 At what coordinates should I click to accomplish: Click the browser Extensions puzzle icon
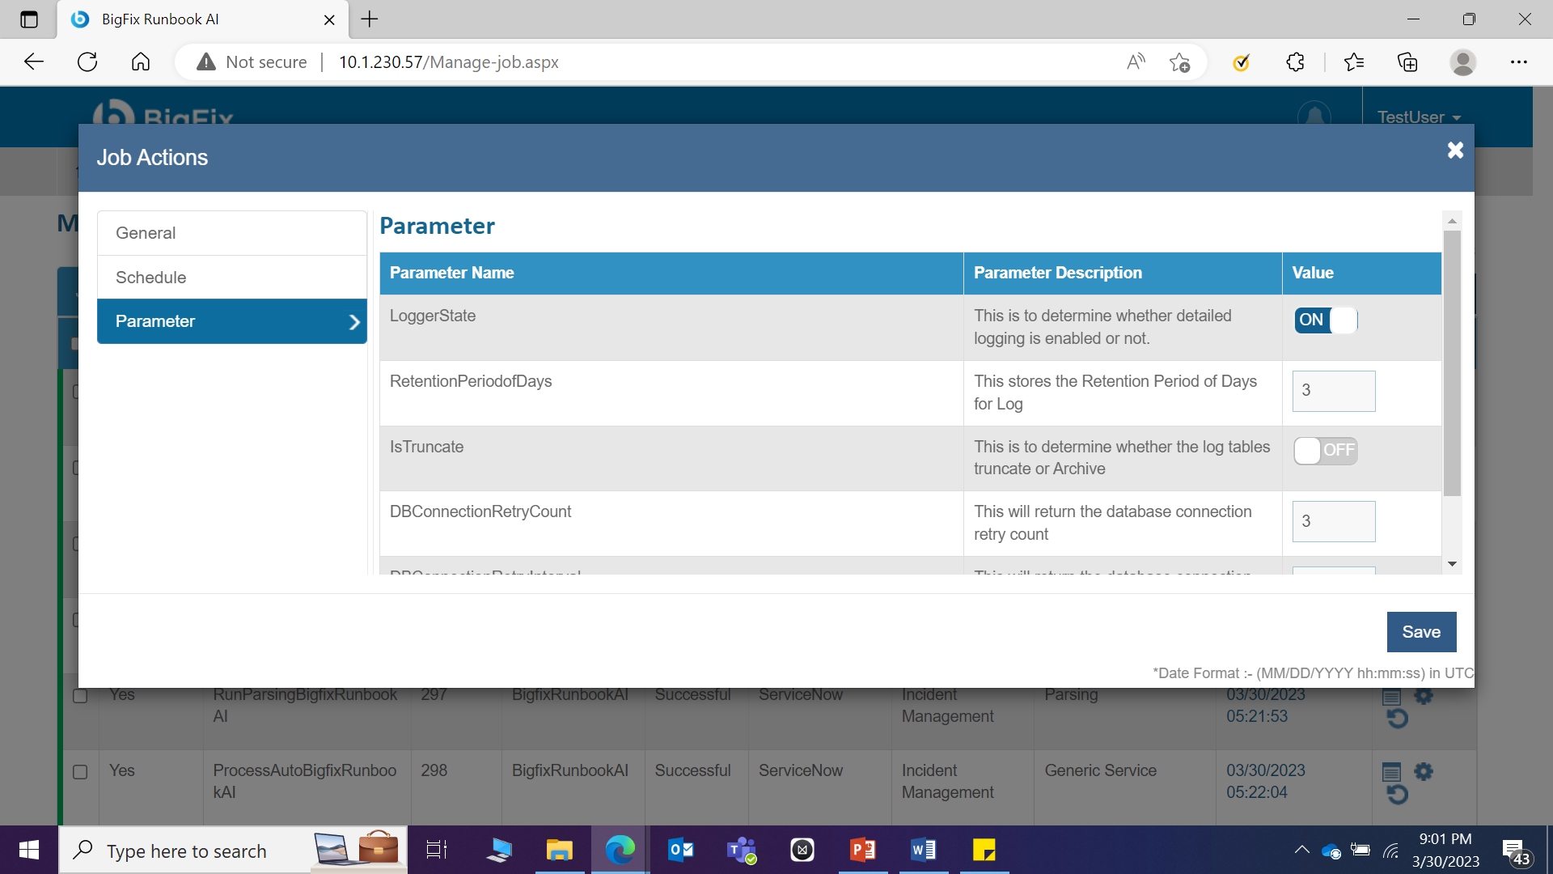tap(1295, 62)
